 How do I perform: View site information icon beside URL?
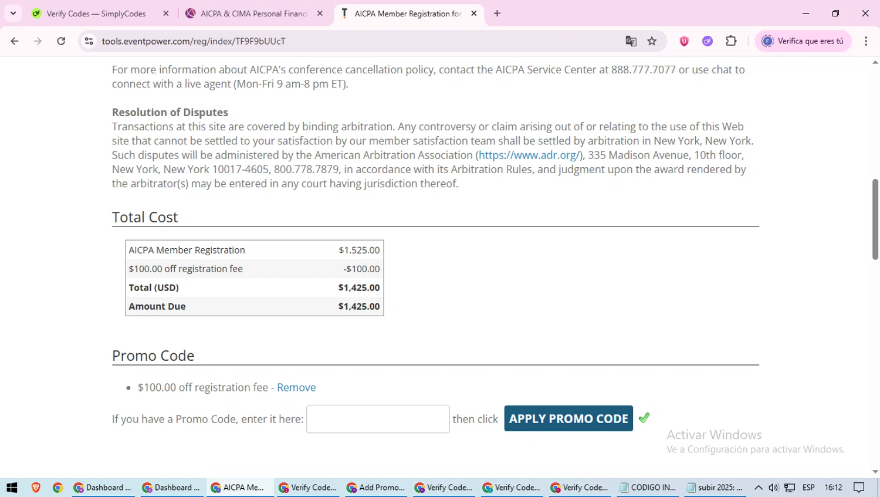point(89,41)
